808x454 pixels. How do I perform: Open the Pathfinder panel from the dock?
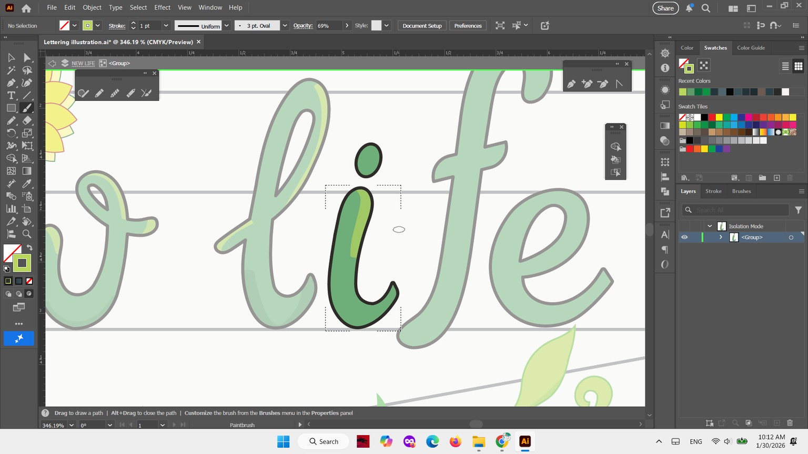(665, 192)
